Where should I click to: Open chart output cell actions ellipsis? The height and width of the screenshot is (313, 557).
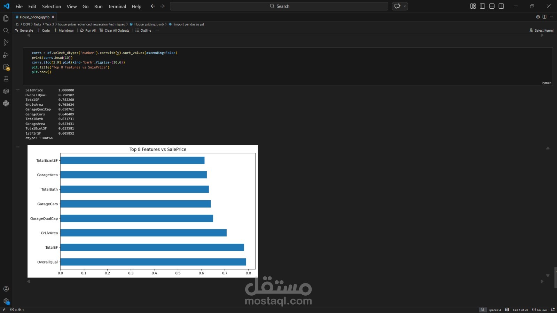(x=18, y=147)
